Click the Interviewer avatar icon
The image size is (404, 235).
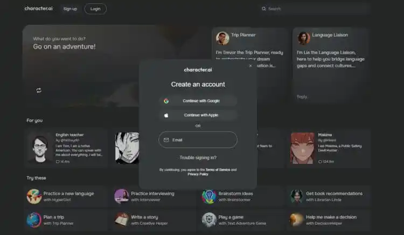(x=122, y=196)
